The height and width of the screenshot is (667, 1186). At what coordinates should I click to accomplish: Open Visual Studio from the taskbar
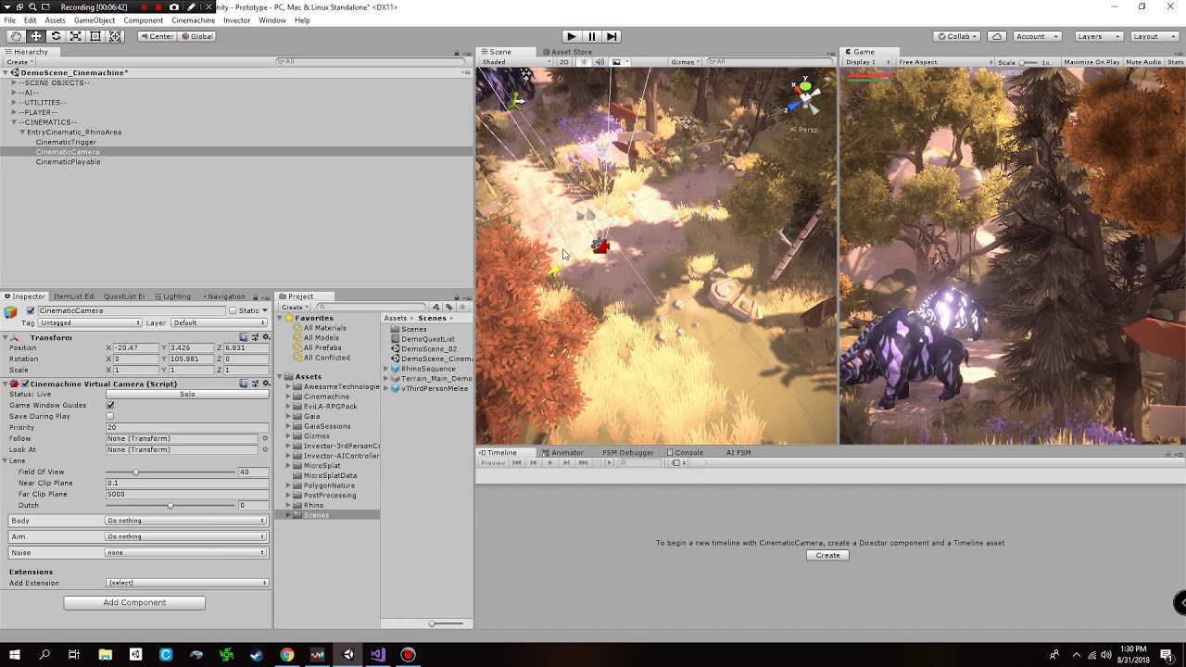[378, 655]
